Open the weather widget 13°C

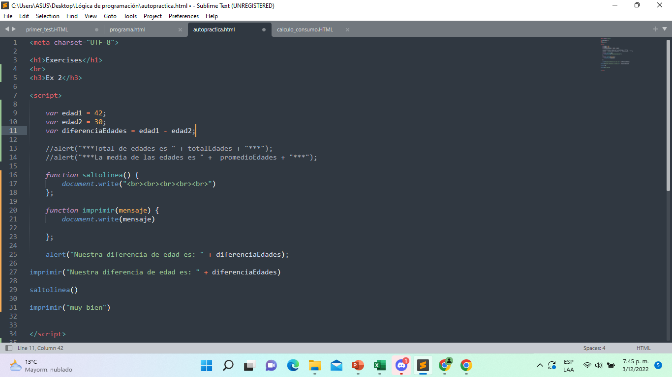(x=40, y=365)
